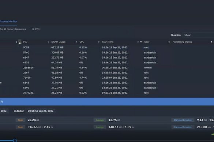The width and height of the screenshot is (214, 142).
Task: Click DRAM value 41.18 MB
Action: coord(57,72)
